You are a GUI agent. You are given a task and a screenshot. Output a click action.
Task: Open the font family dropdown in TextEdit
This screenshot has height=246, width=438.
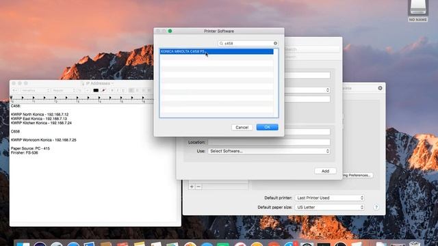coord(35,90)
